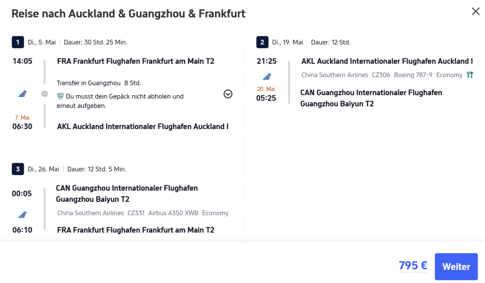Expand the Guangzhou transfer details chevron
The width and height of the screenshot is (485, 283).
point(228,94)
